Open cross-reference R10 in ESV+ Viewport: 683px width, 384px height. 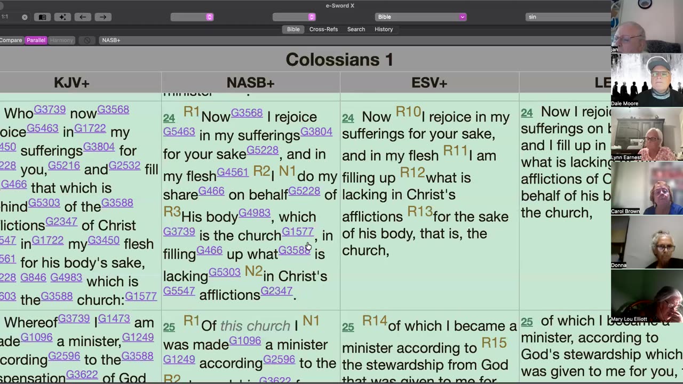[408, 112]
